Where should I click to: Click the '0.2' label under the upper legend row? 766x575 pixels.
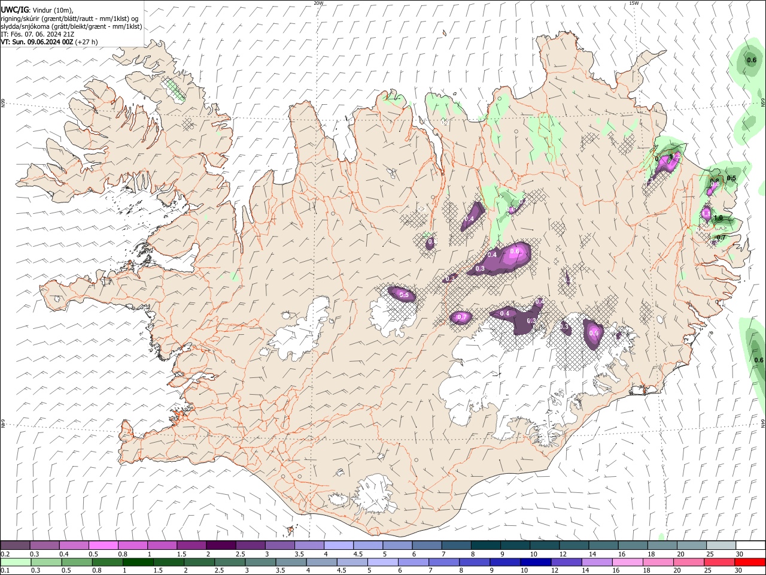tap(5, 554)
